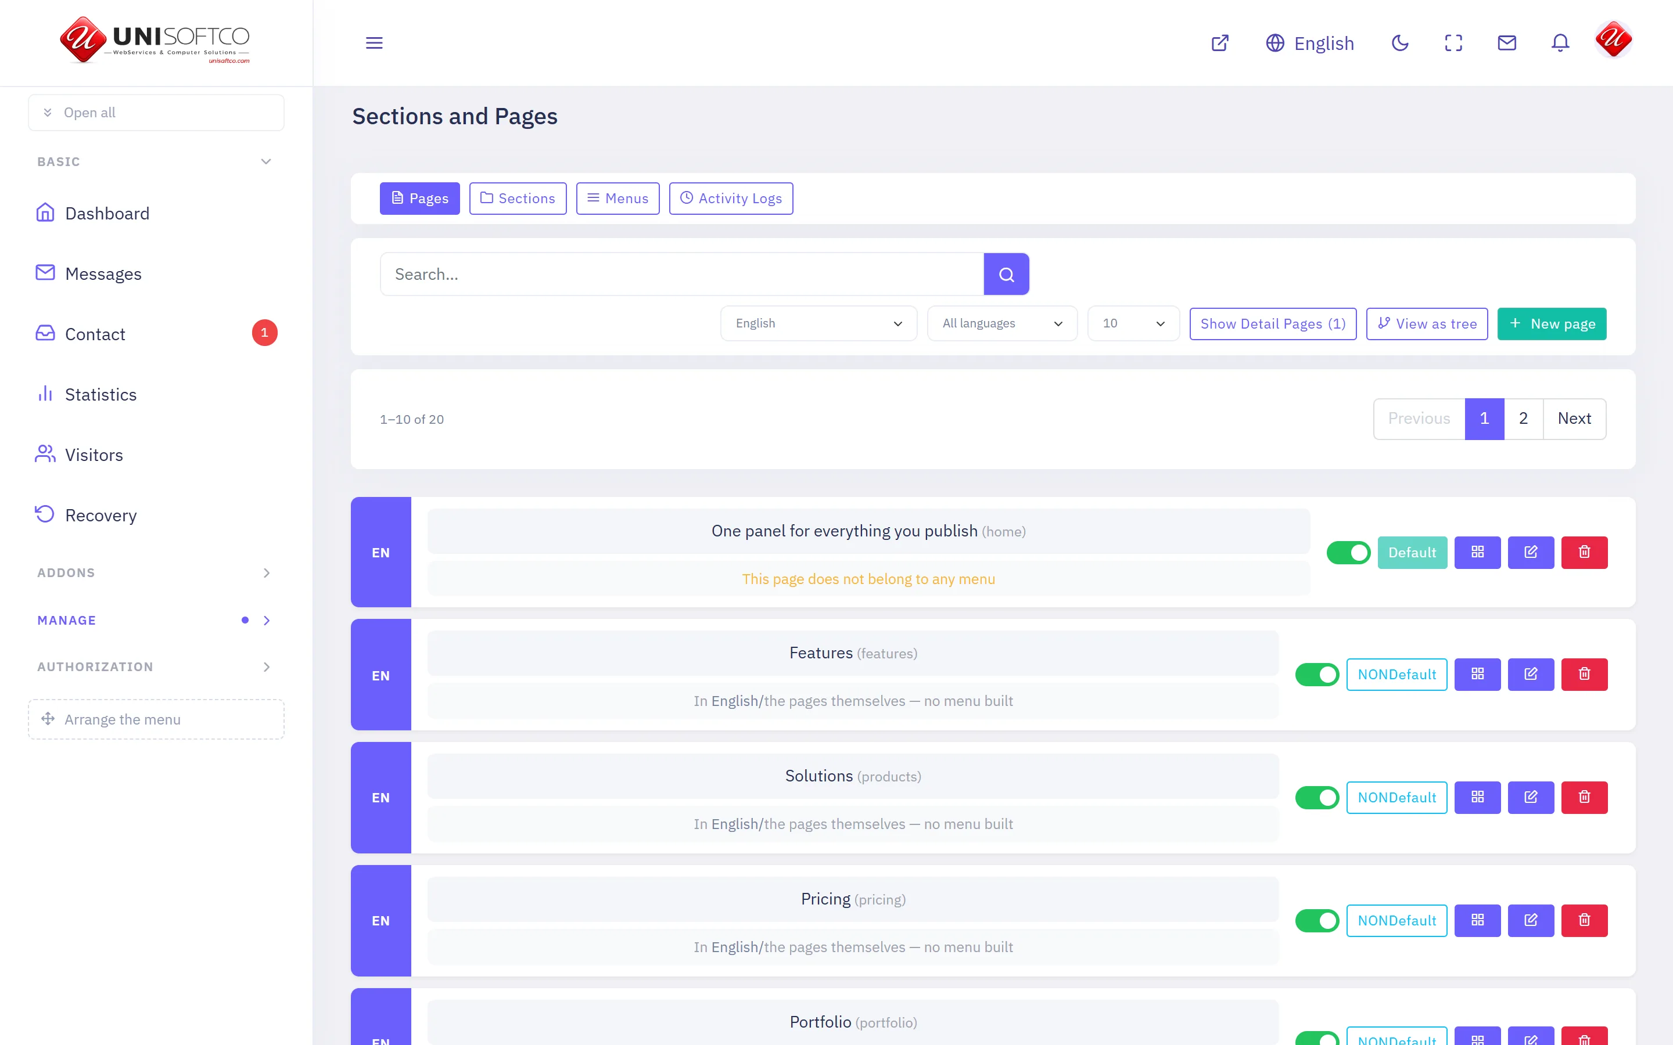
Task: Click View as tree button
Action: (1427, 323)
